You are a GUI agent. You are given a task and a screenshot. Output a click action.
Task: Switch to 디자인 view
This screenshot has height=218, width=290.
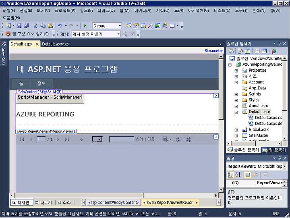tap(22, 203)
